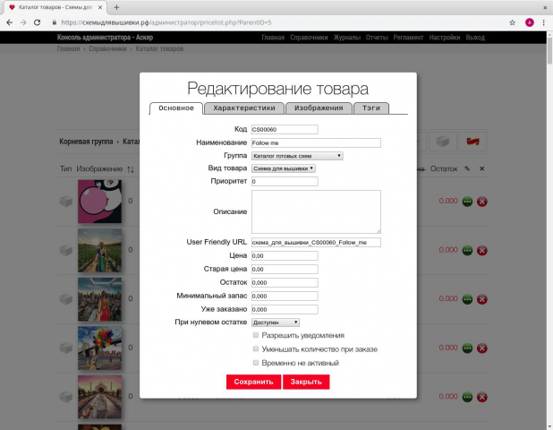
Task: Enable Разрешить уведомления checkbox
Action: 256,335
